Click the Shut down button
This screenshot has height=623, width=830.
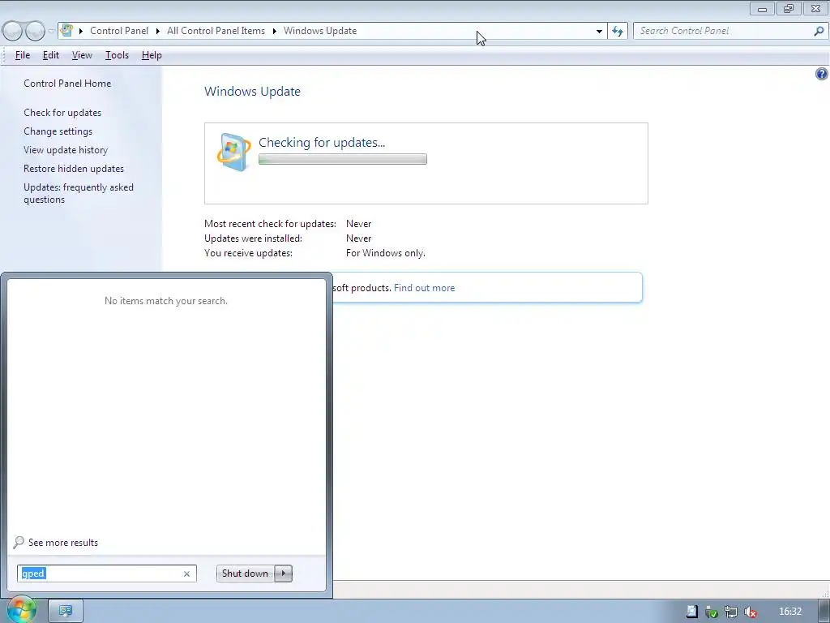coord(245,574)
